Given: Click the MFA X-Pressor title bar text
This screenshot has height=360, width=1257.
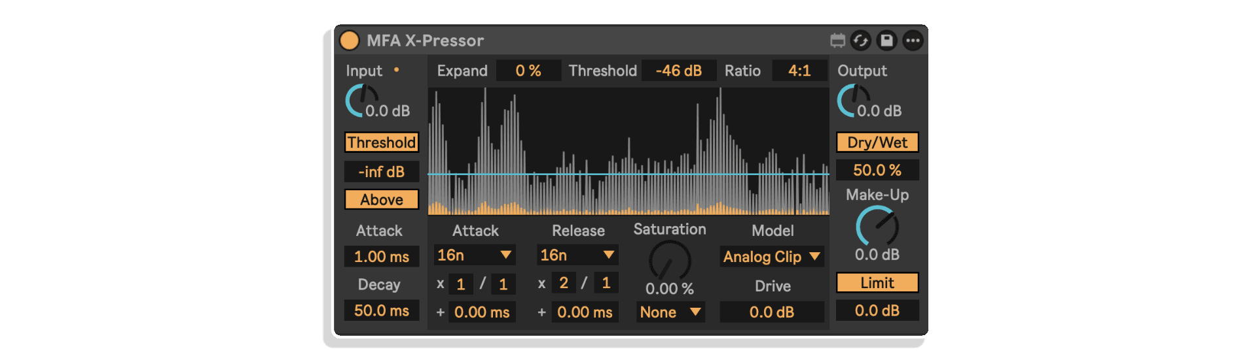Looking at the screenshot, I should click(425, 41).
